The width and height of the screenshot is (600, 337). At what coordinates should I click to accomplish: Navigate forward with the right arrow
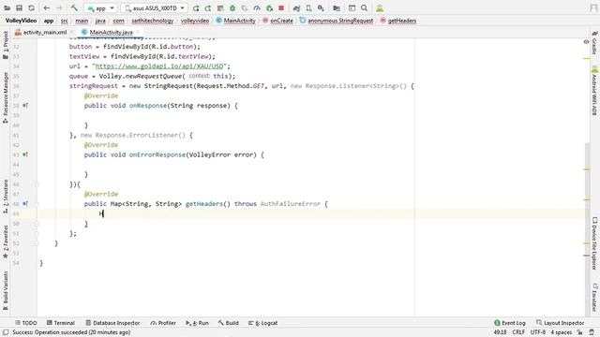click(x=59, y=8)
